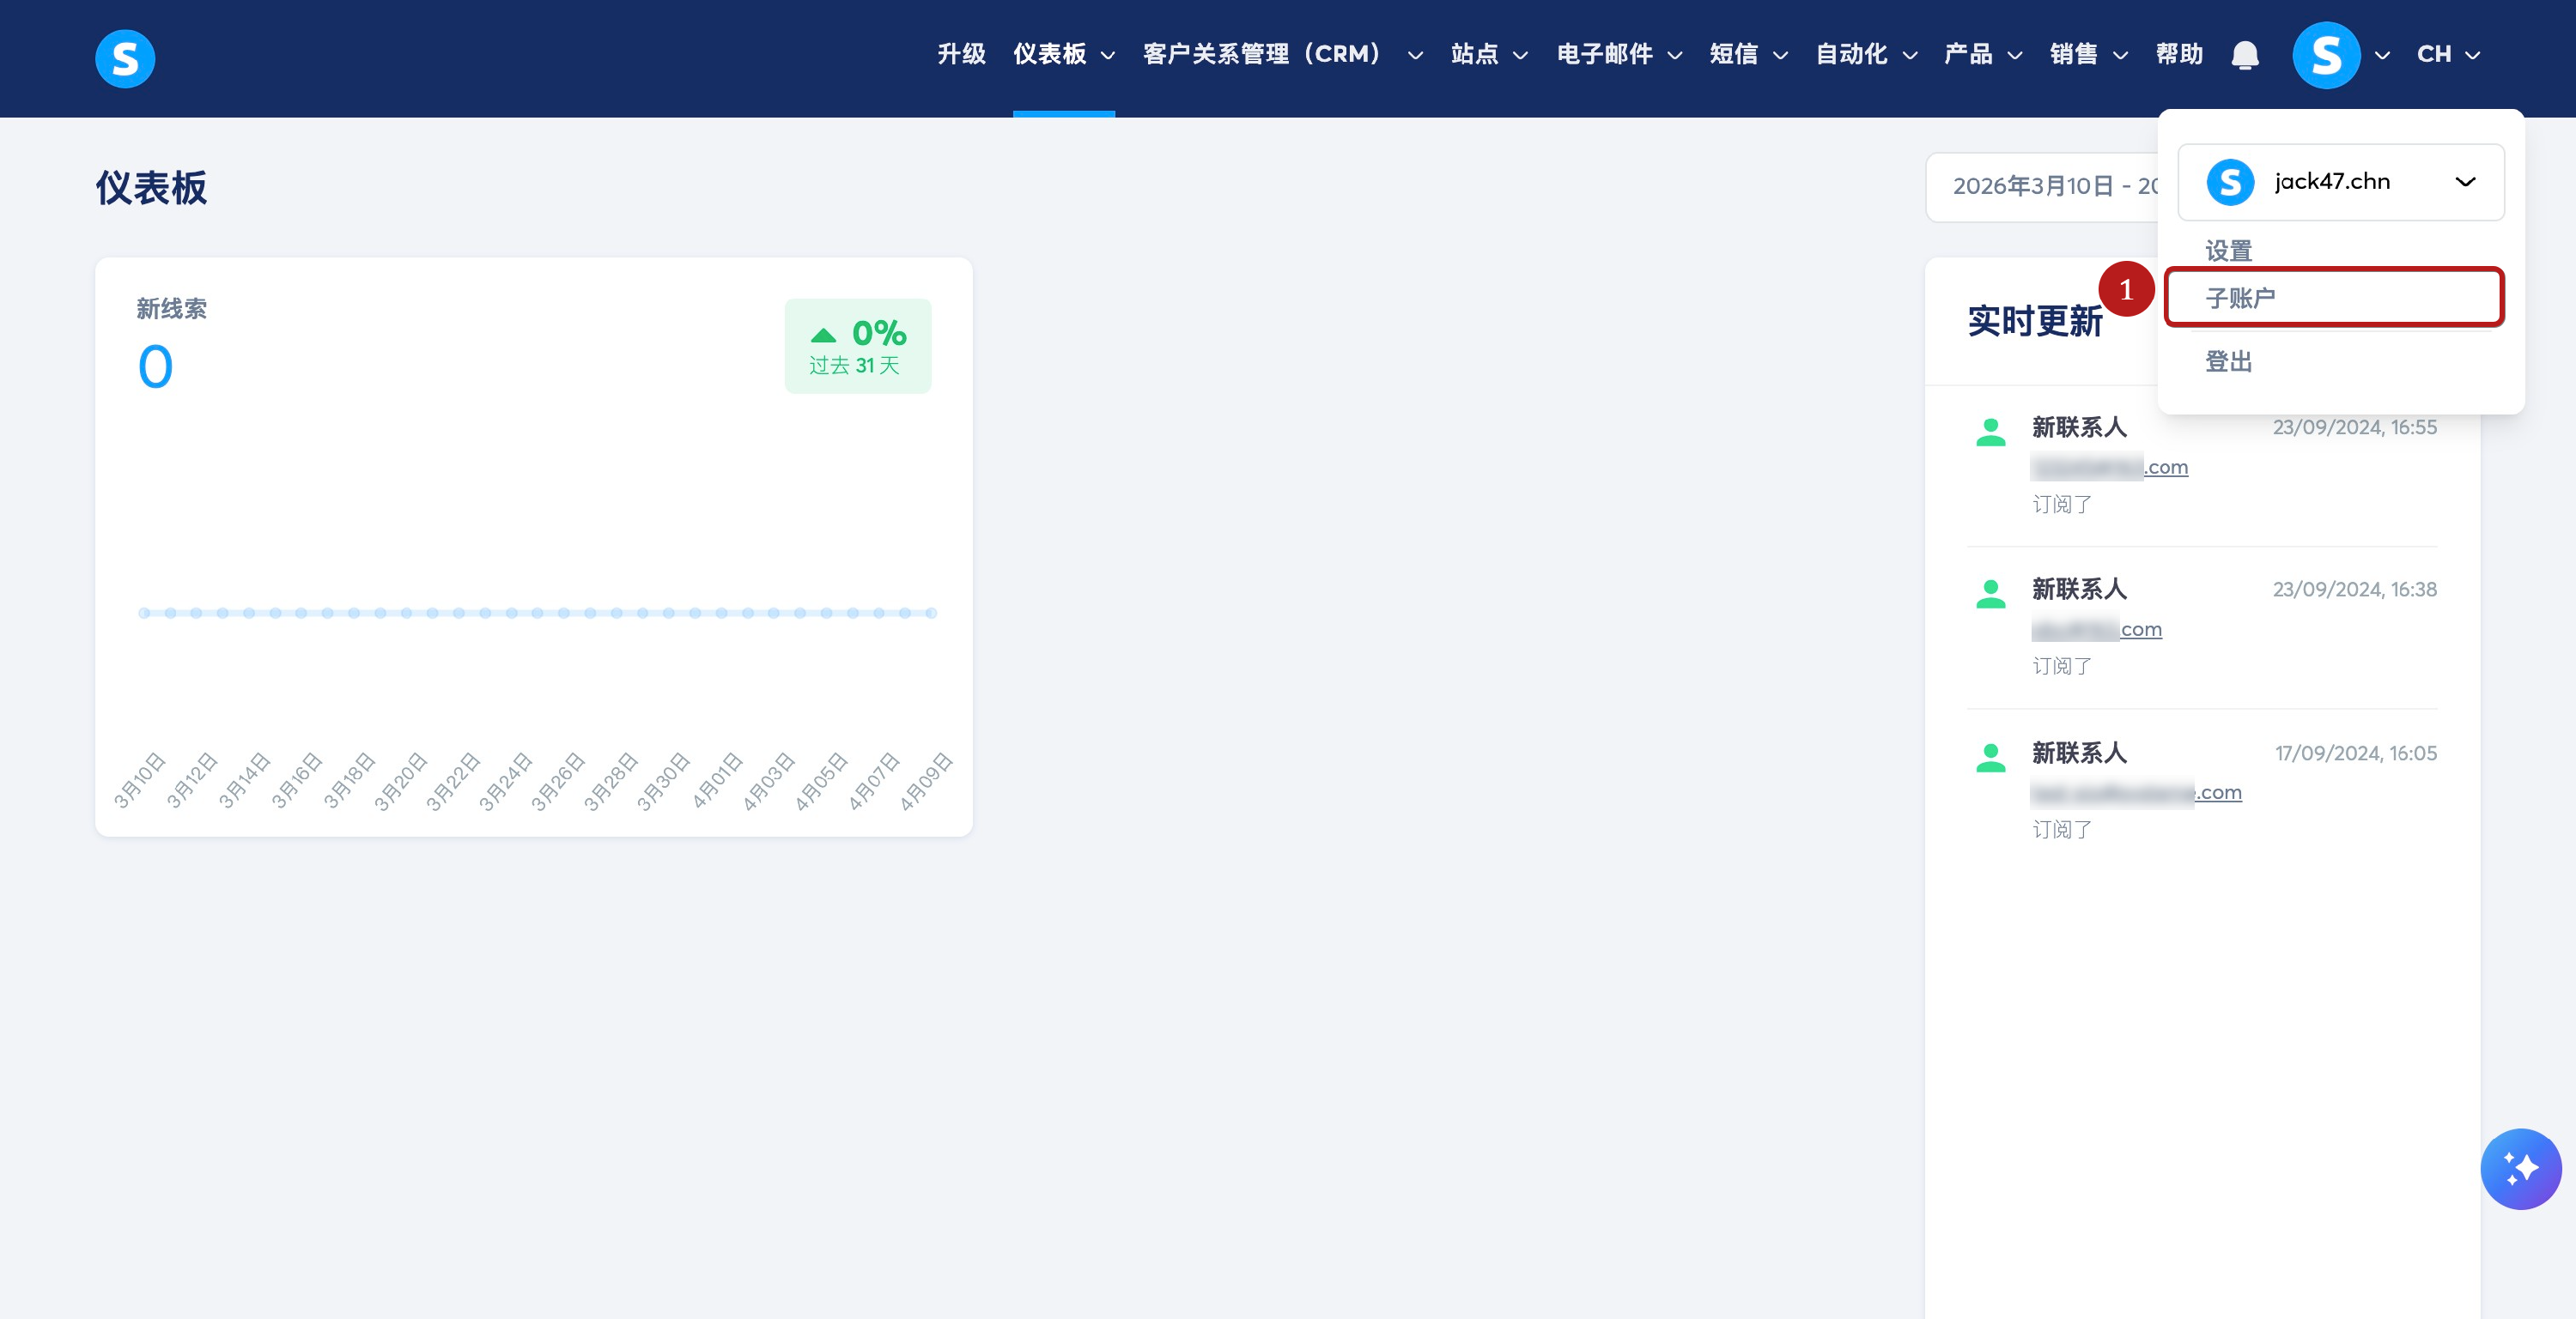Open 设置 in the profile menu
2576x1319 pixels.
coord(2229,251)
